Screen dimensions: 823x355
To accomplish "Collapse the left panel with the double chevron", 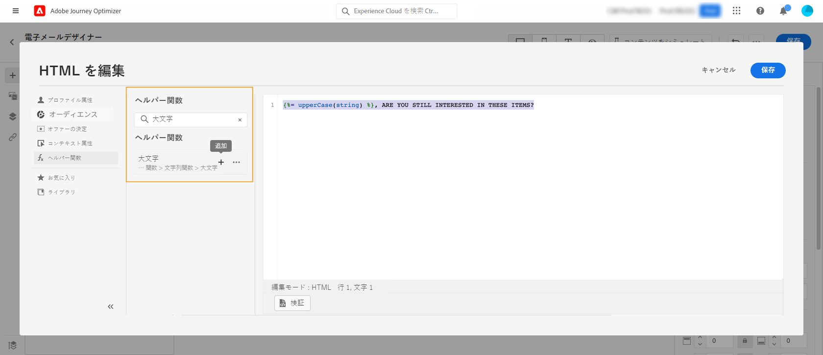I will pyautogui.click(x=111, y=307).
